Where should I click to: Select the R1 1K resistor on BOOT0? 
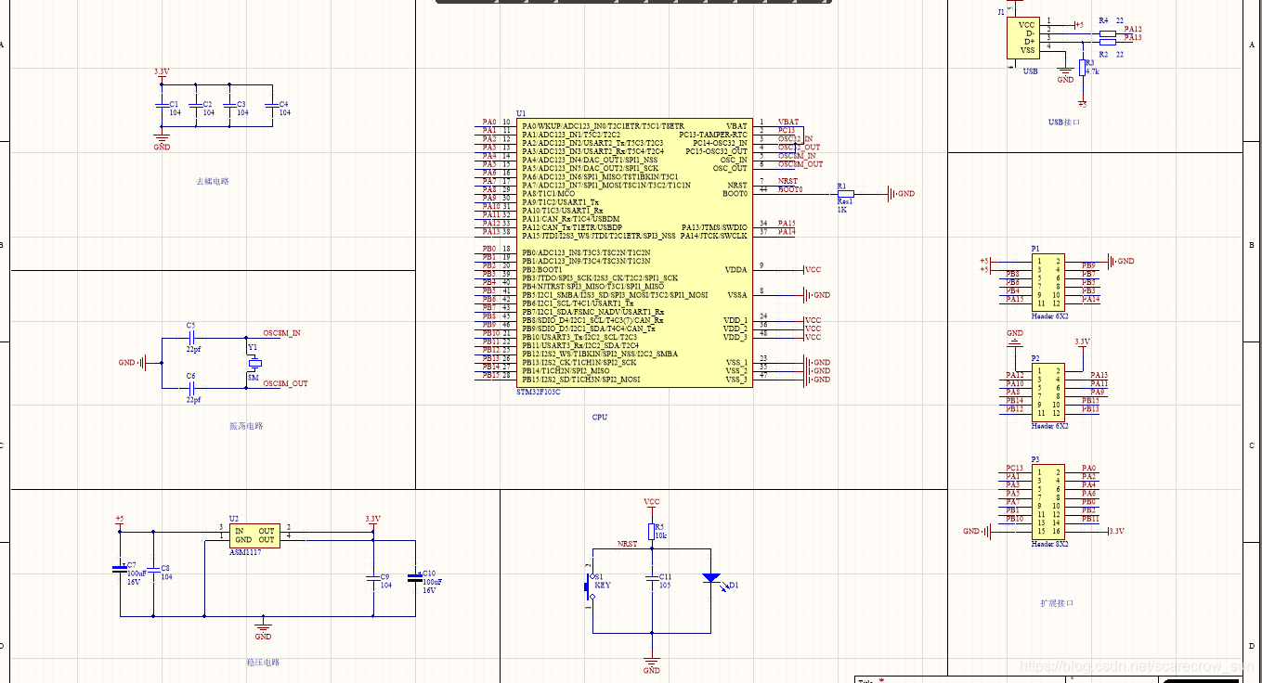(845, 194)
